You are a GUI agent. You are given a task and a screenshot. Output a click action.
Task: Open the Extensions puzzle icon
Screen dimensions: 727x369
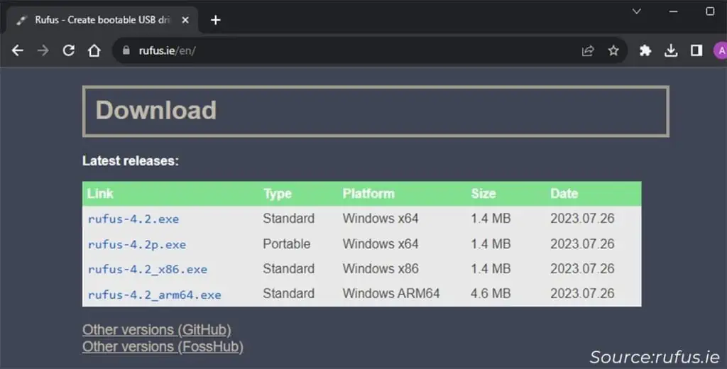point(645,50)
